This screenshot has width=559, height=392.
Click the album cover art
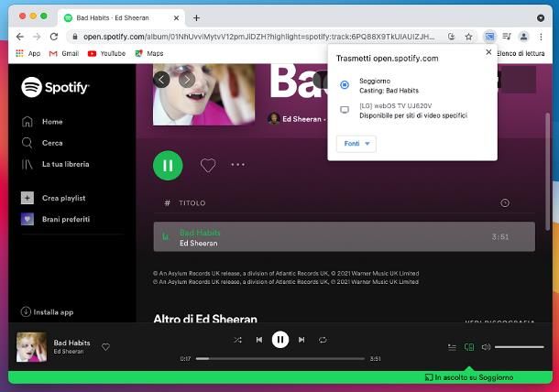pyautogui.click(x=204, y=94)
